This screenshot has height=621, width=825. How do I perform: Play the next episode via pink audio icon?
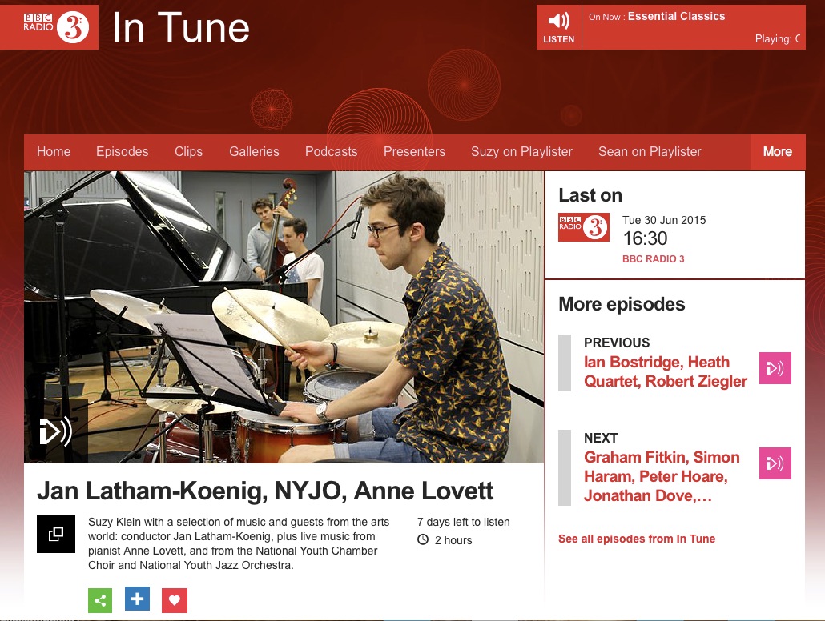[775, 463]
